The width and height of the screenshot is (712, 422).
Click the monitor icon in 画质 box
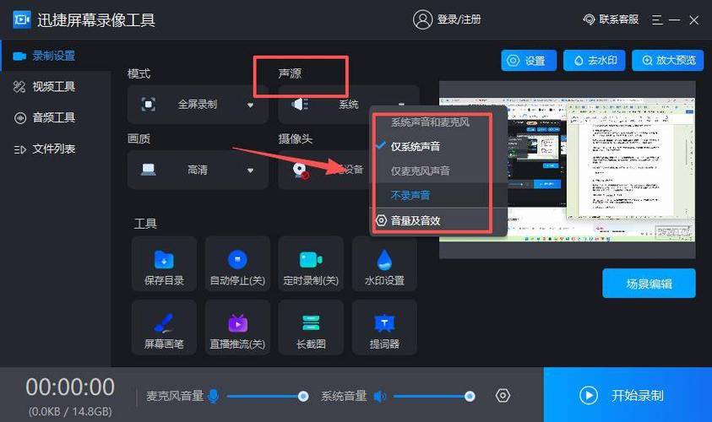[149, 170]
